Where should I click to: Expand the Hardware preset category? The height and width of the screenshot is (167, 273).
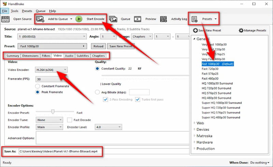pyautogui.click(x=194, y=142)
